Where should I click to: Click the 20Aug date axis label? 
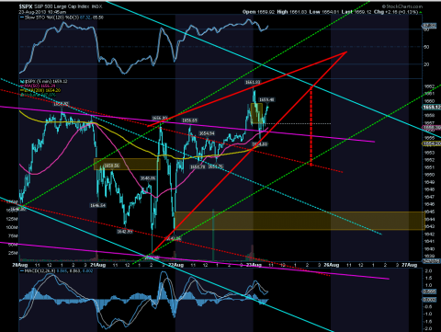coord(20,265)
